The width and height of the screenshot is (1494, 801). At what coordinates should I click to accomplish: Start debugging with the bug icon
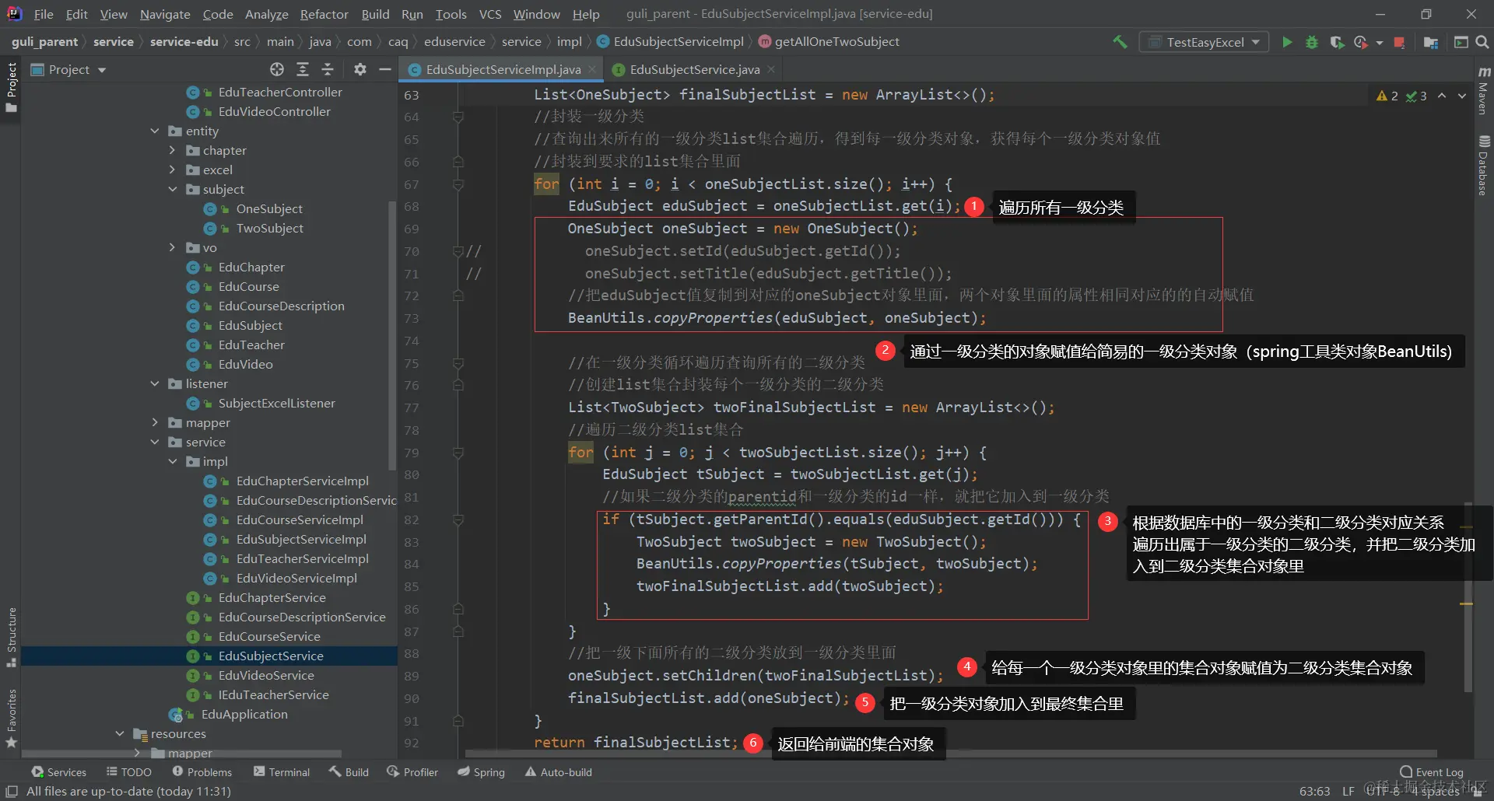[x=1312, y=42]
